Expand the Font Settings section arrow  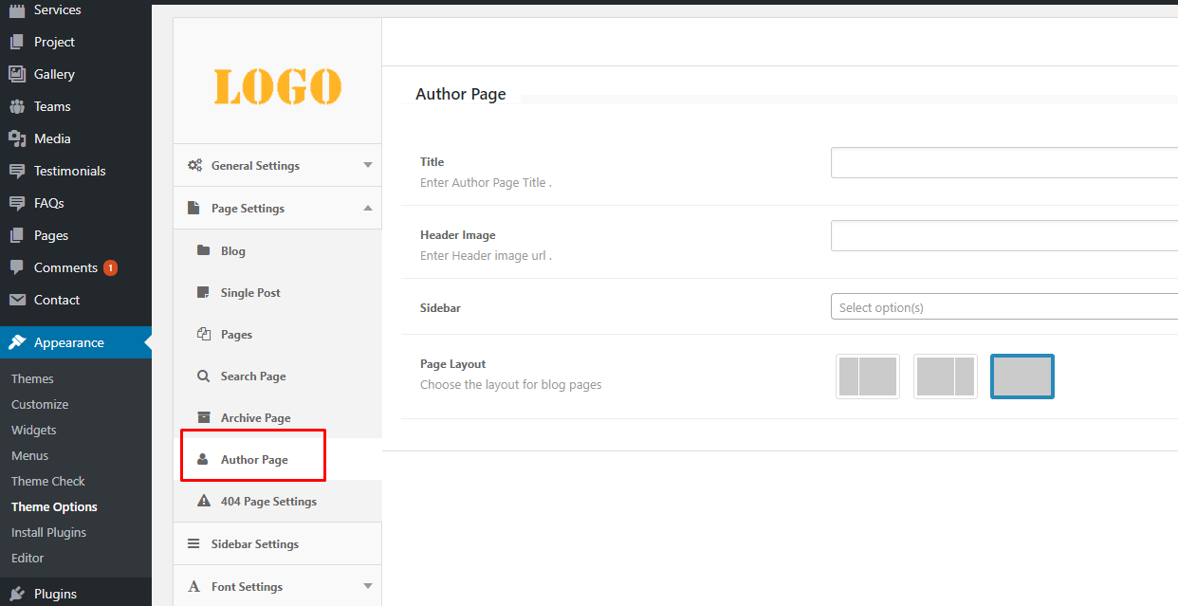(368, 586)
